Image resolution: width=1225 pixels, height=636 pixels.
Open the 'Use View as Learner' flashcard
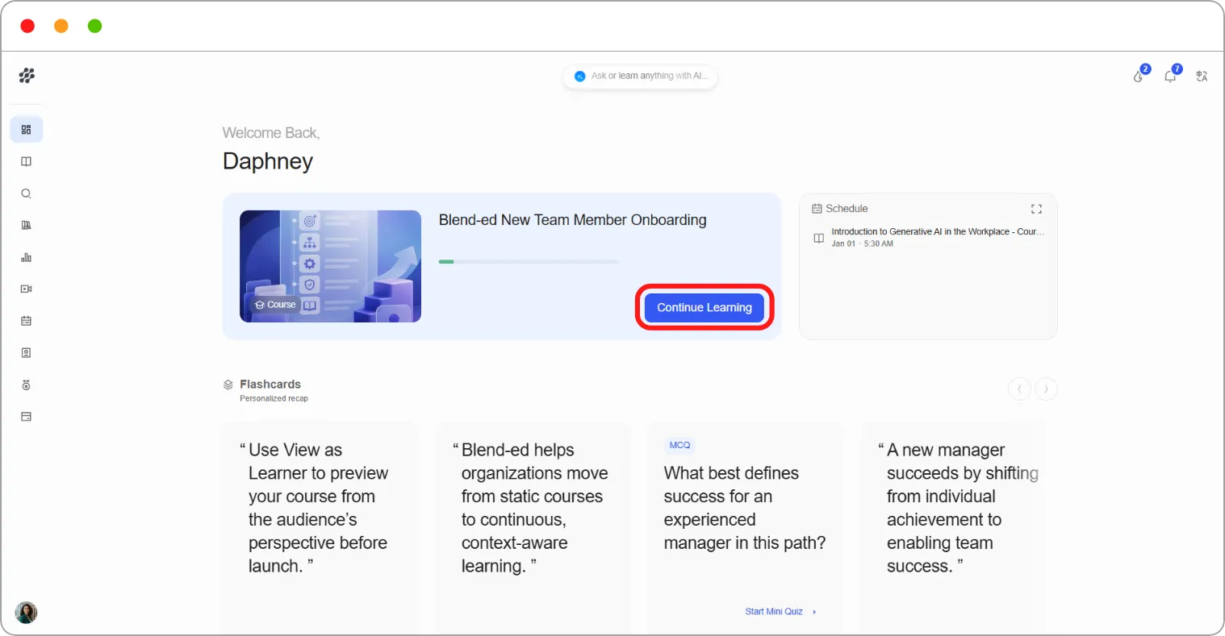[319, 527]
